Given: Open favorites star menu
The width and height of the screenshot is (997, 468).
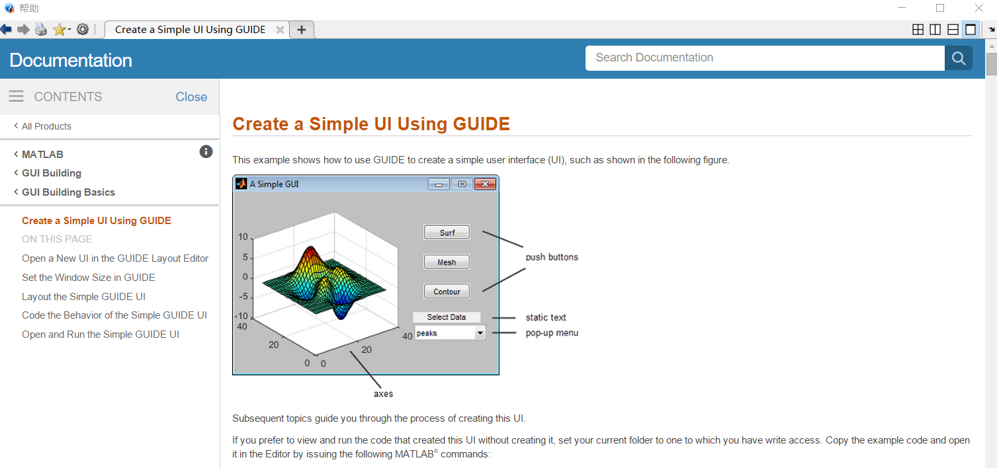Looking at the screenshot, I should [x=62, y=29].
